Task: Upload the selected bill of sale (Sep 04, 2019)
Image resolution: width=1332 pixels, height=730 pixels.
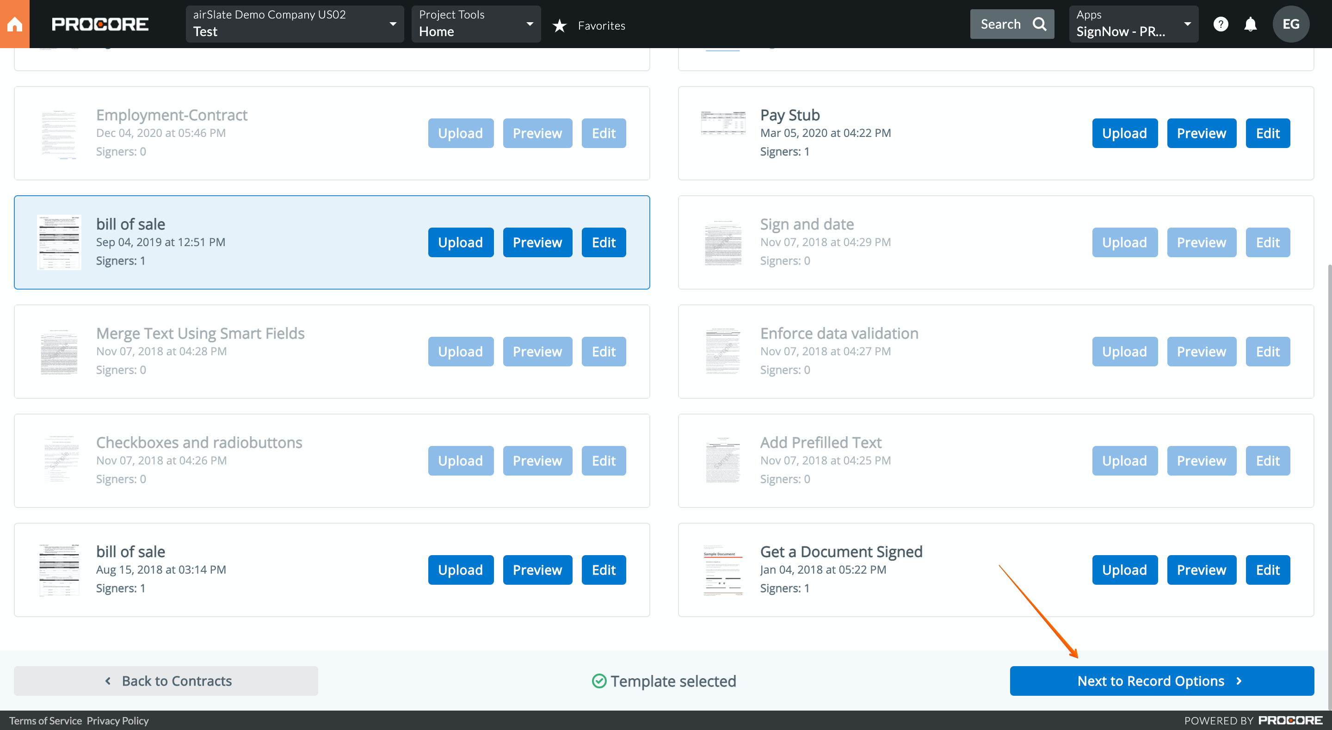Action: pos(460,242)
